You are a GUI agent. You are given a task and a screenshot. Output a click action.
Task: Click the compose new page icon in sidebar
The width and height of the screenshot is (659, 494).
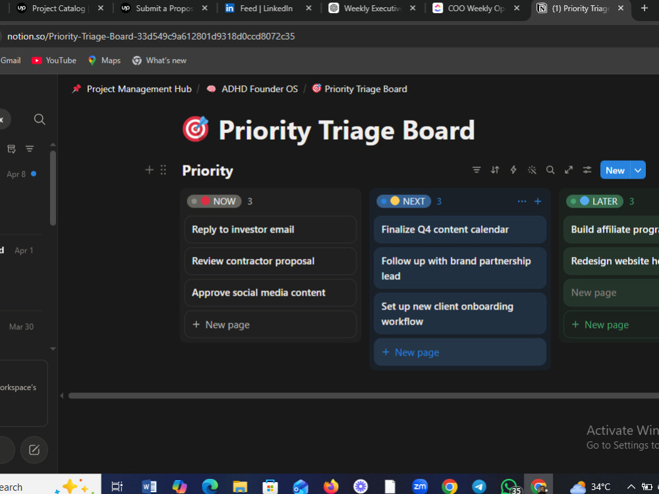[x=34, y=450]
